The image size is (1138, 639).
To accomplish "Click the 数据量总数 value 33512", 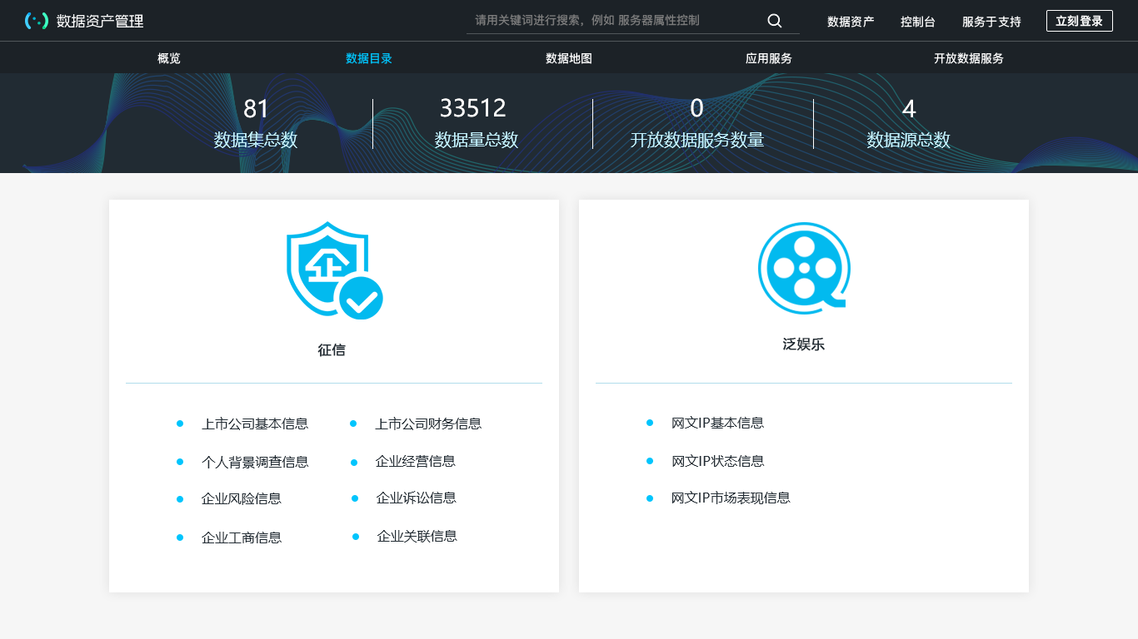I will click(473, 108).
